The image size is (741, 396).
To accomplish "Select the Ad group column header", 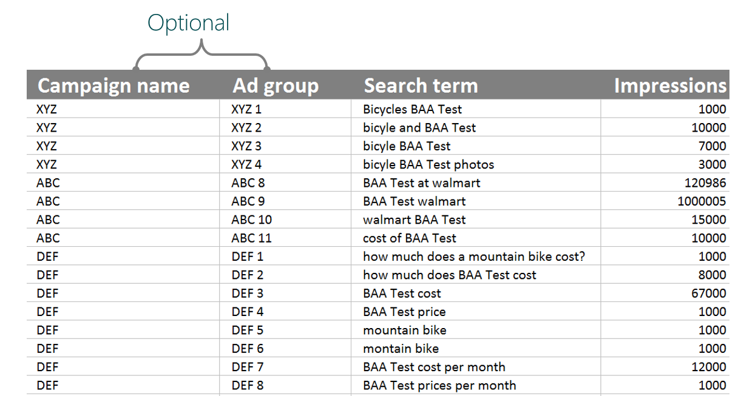I will point(275,86).
